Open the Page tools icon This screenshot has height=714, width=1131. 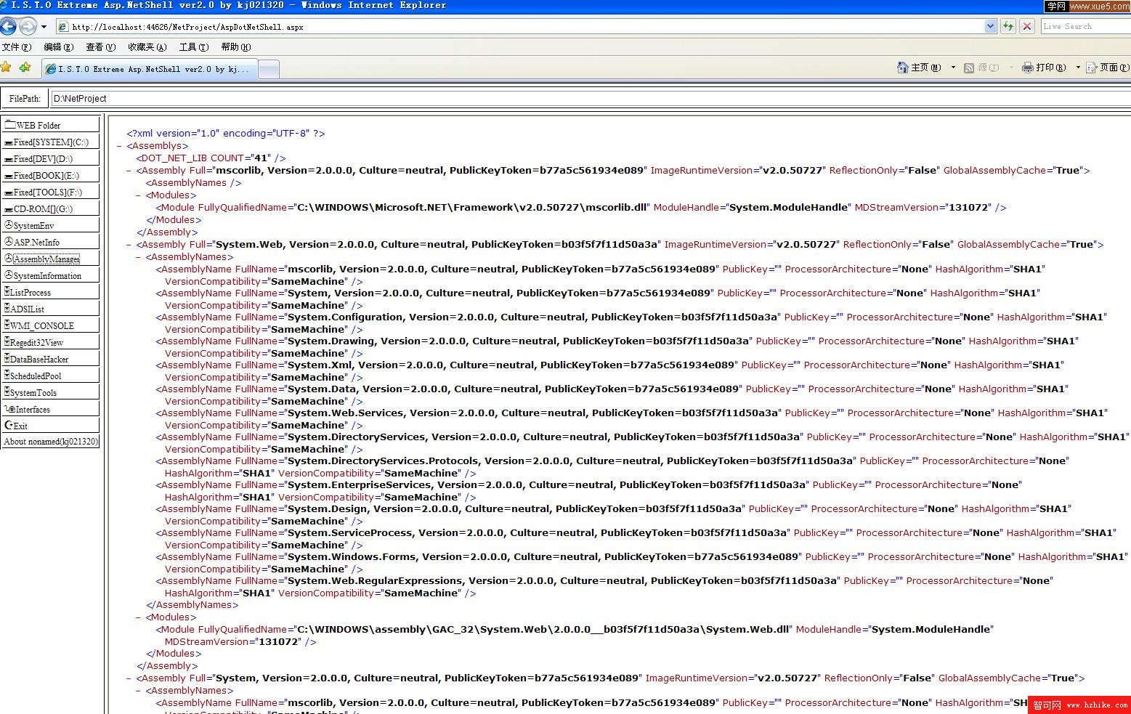pos(1091,68)
